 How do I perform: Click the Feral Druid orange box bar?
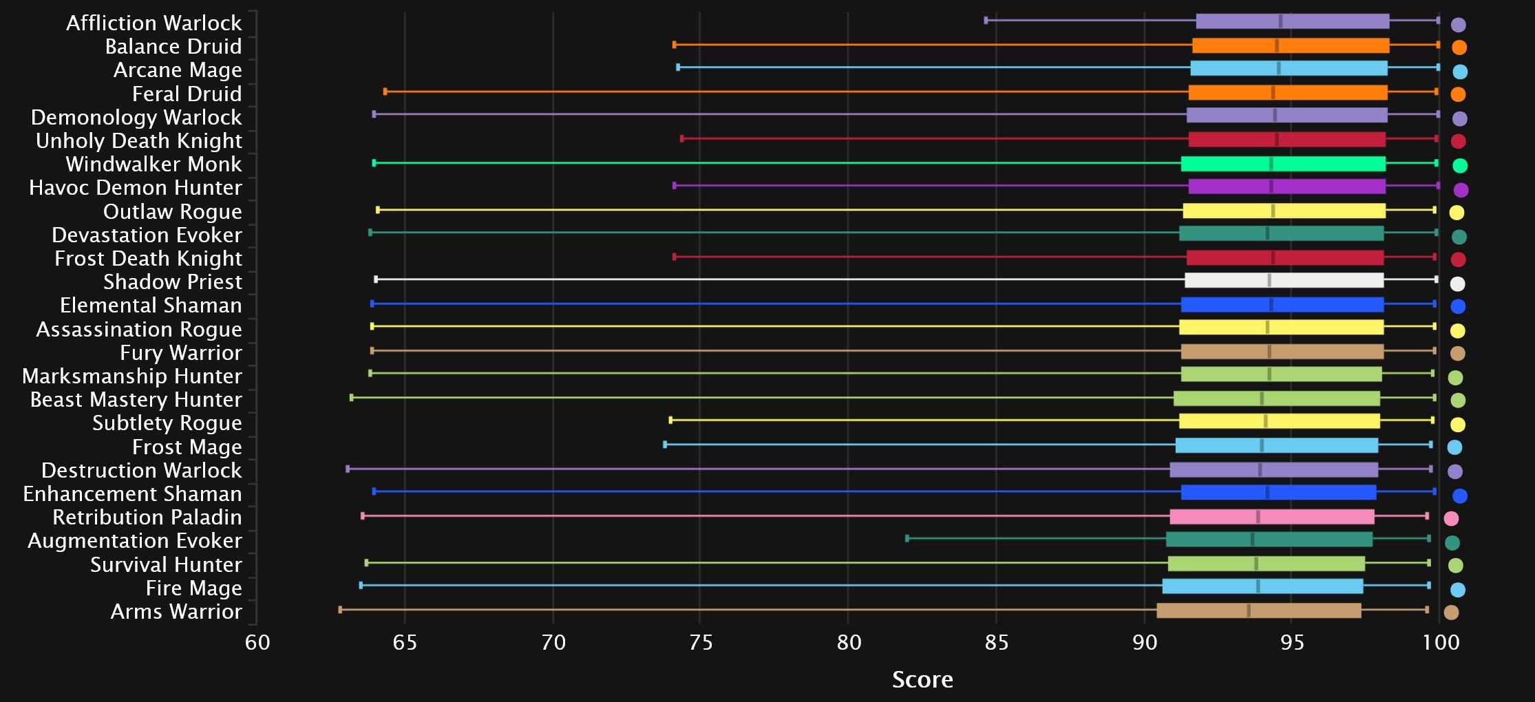pyautogui.click(x=1287, y=92)
